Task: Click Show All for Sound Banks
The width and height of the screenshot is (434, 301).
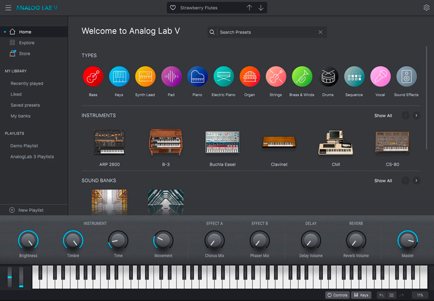Action: pos(383,181)
